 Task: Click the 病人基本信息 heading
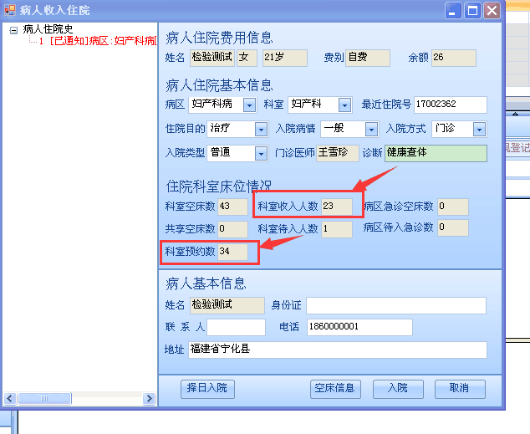tap(206, 284)
